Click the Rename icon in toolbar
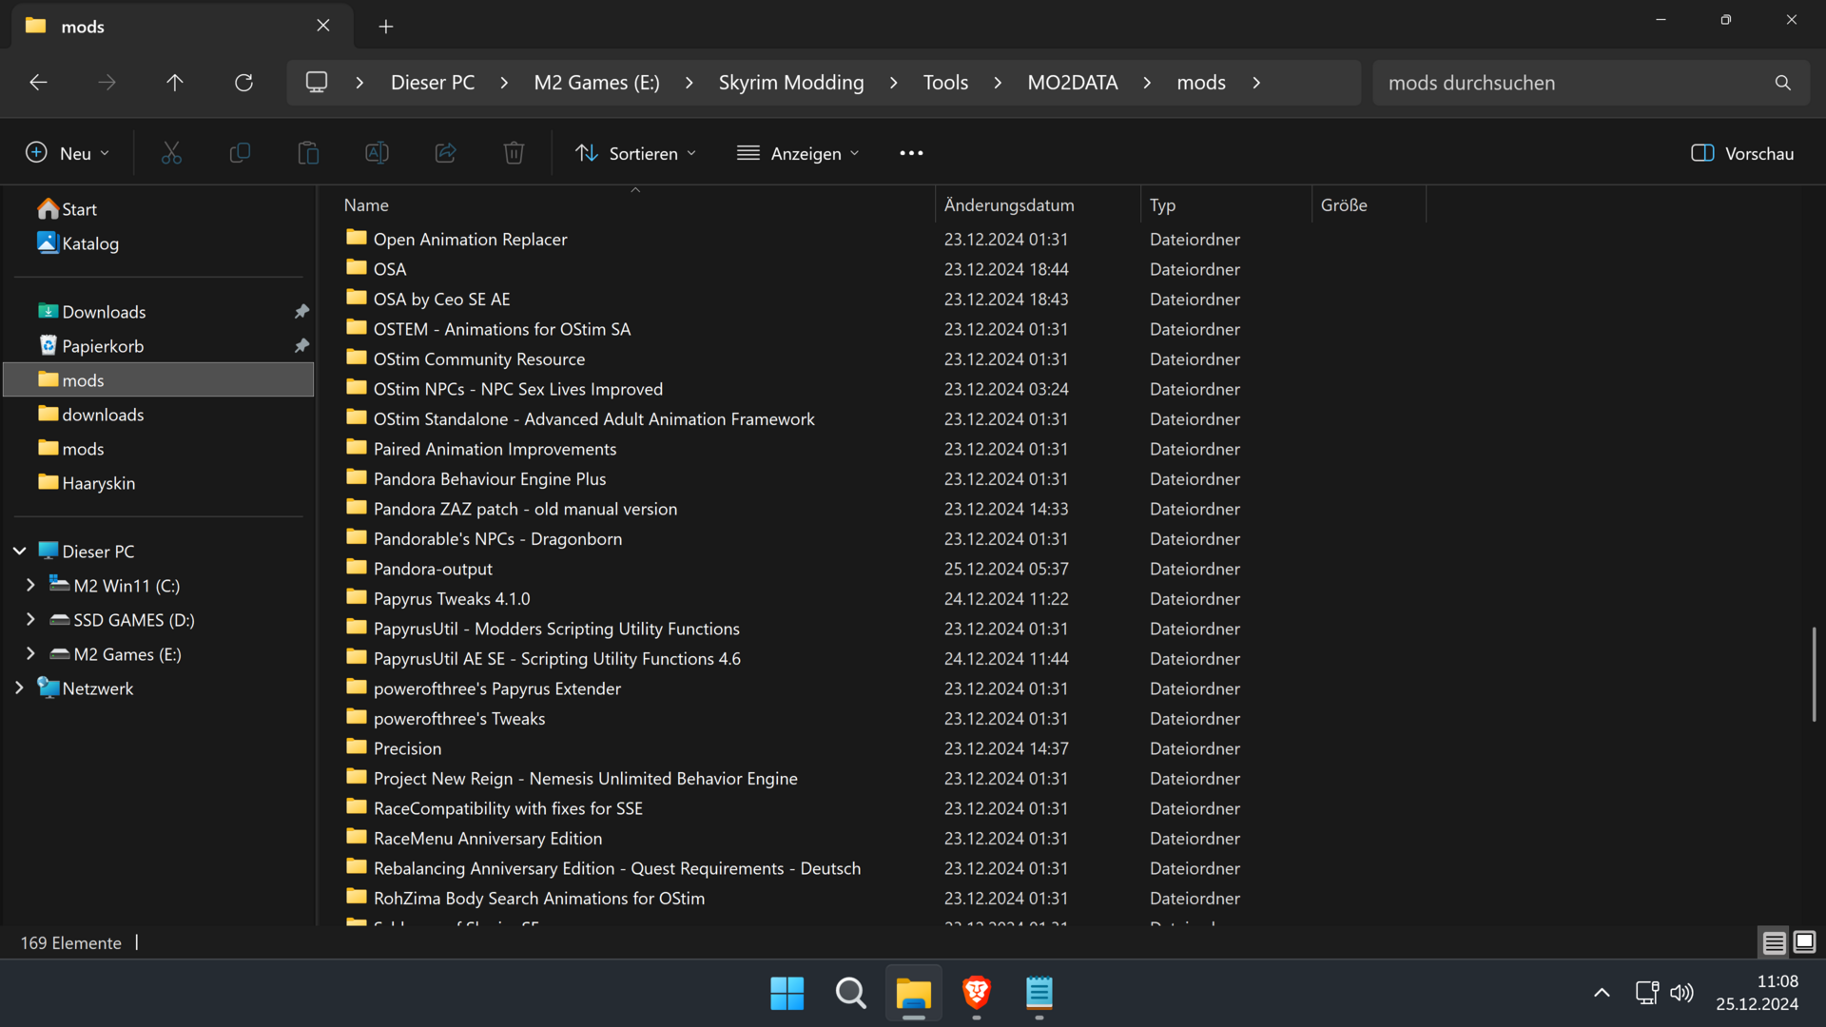The width and height of the screenshot is (1826, 1027). (377, 153)
